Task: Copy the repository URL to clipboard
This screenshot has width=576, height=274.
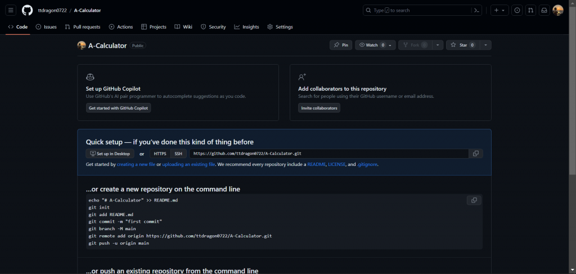Action: (x=476, y=154)
